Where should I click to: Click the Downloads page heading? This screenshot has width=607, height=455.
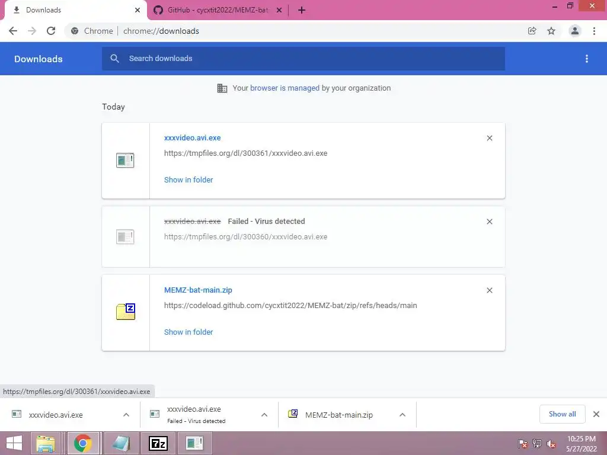(x=39, y=59)
